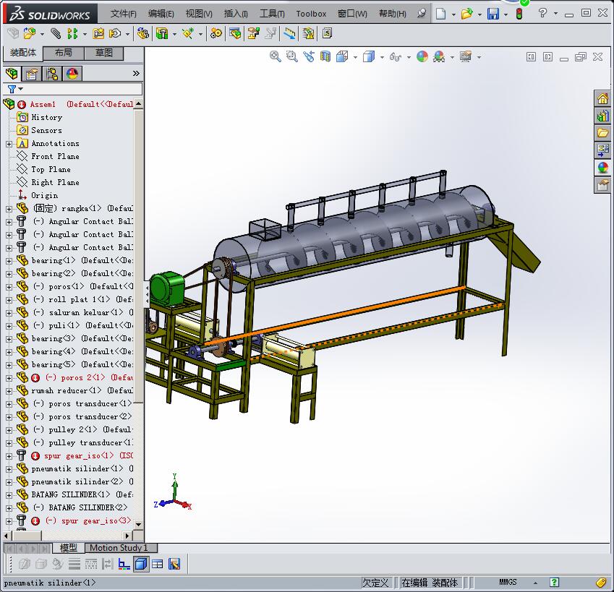Click MMGS unit system in status bar

[x=508, y=583]
